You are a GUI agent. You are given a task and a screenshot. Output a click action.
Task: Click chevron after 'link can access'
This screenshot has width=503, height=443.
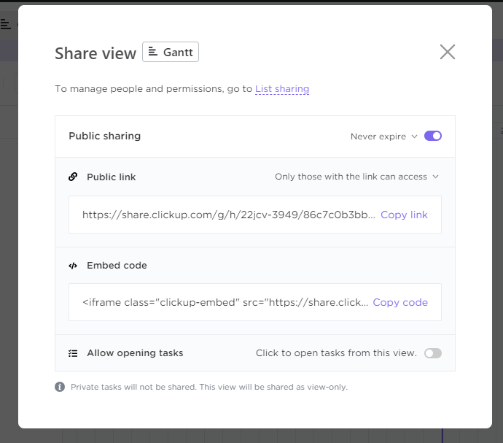point(435,177)
